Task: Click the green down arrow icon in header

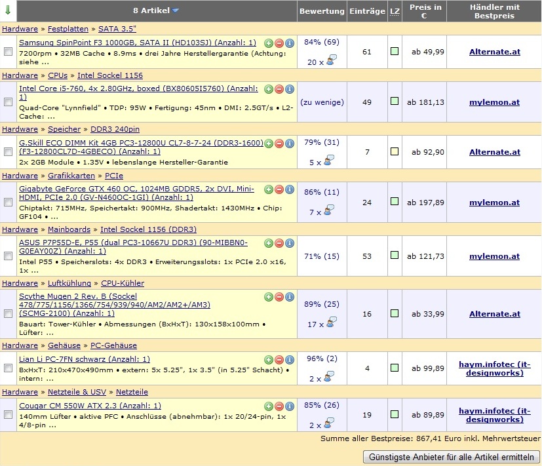Action: pyautogui.click(x=8, y=10)
